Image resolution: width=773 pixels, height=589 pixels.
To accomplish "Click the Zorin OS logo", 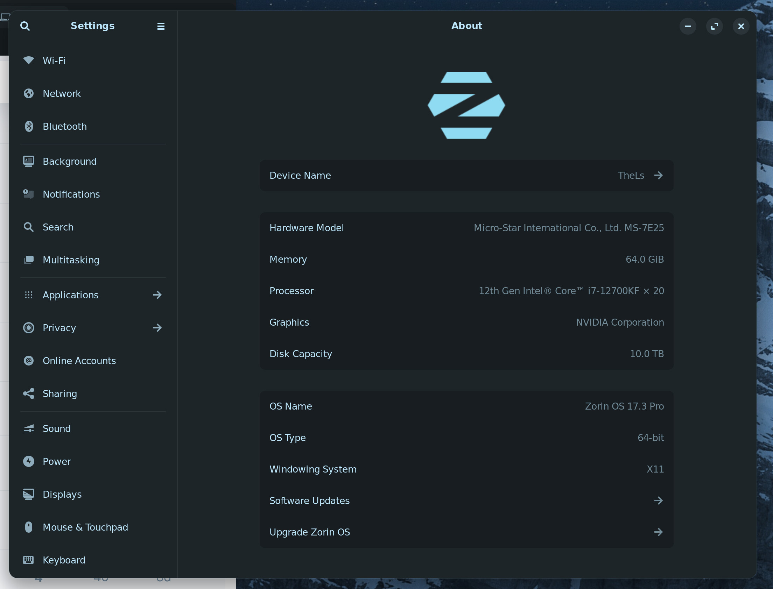I will coord(466,105).
